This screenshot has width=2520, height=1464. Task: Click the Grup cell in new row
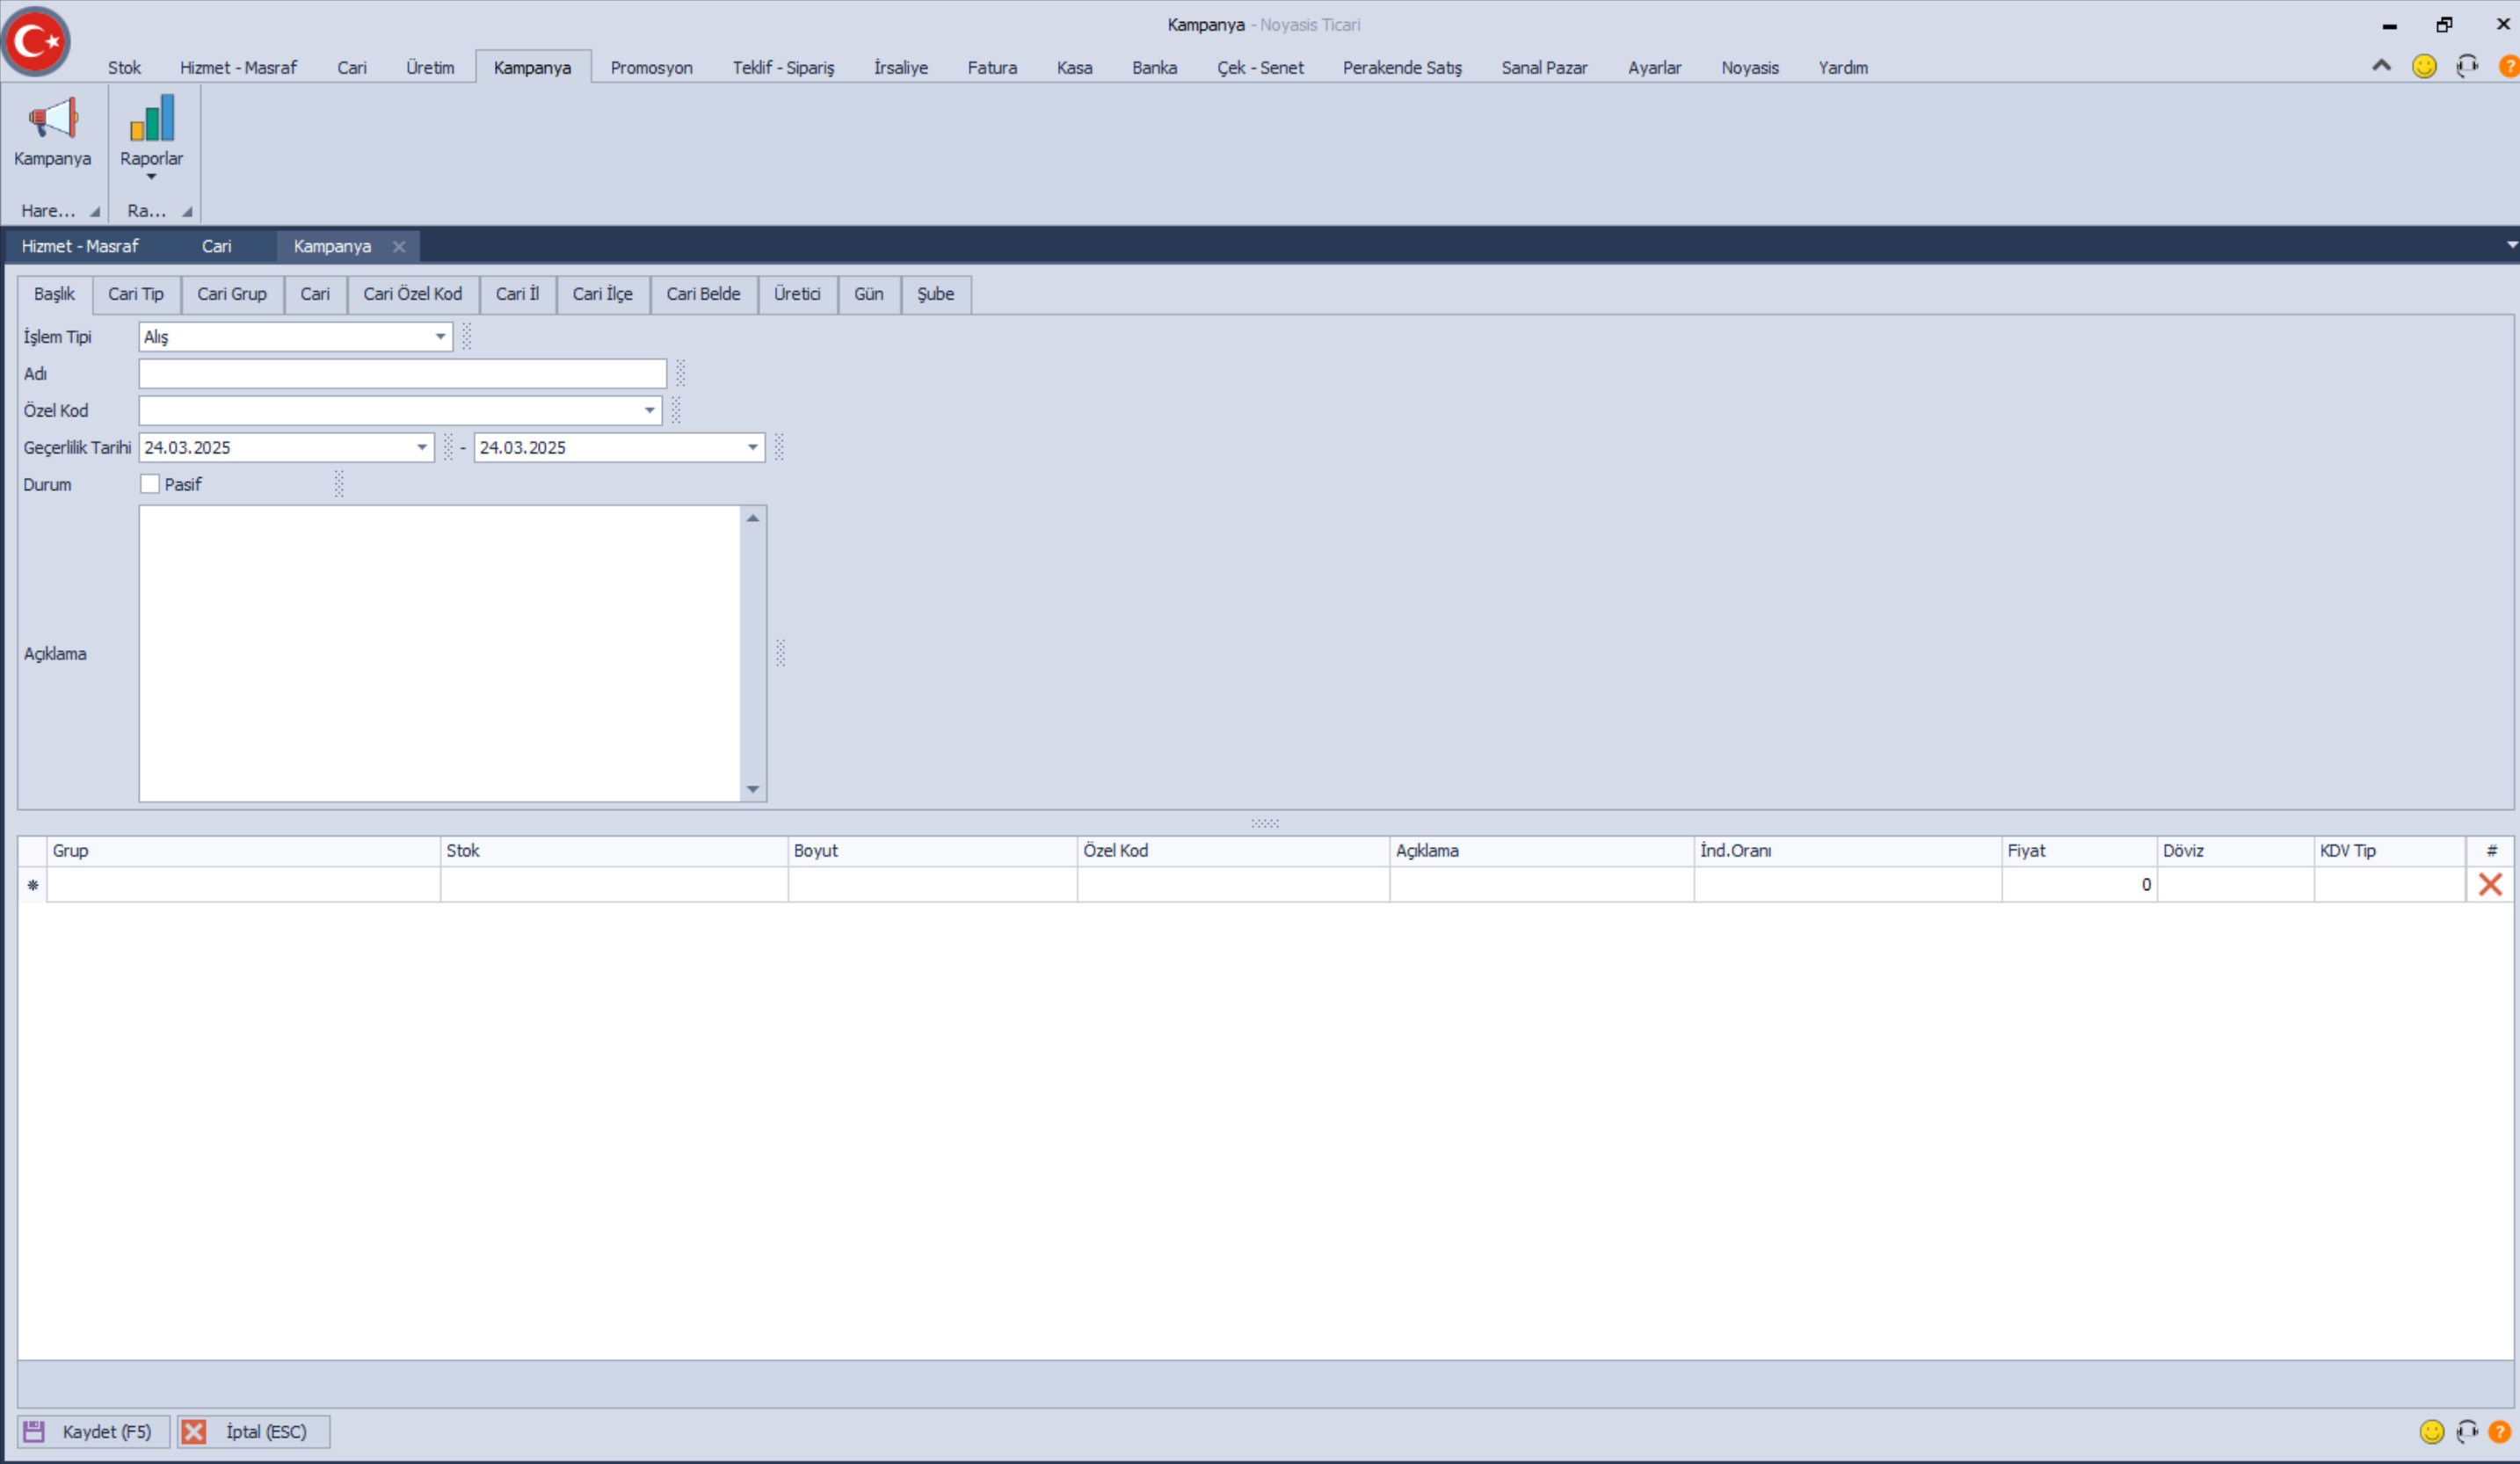tap(244, 885)
